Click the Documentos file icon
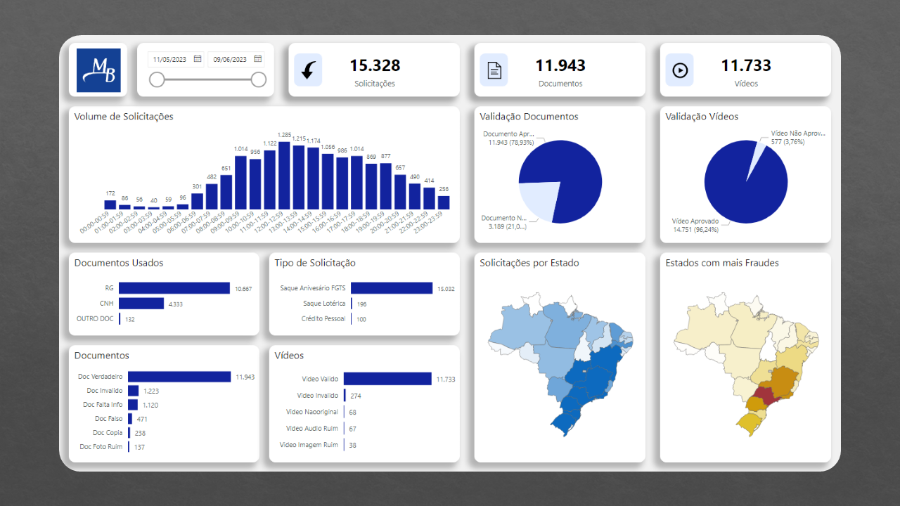This screenshot has width=900, height=506. tap(494, 70)
